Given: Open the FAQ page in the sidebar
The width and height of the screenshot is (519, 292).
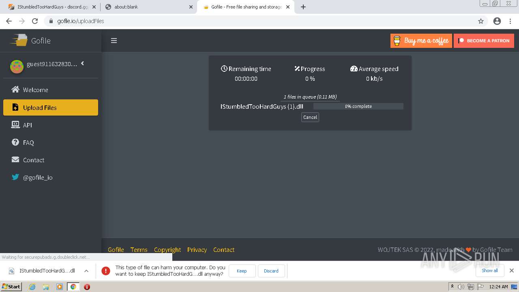Looking at the screenshot, I should [51, 142].
